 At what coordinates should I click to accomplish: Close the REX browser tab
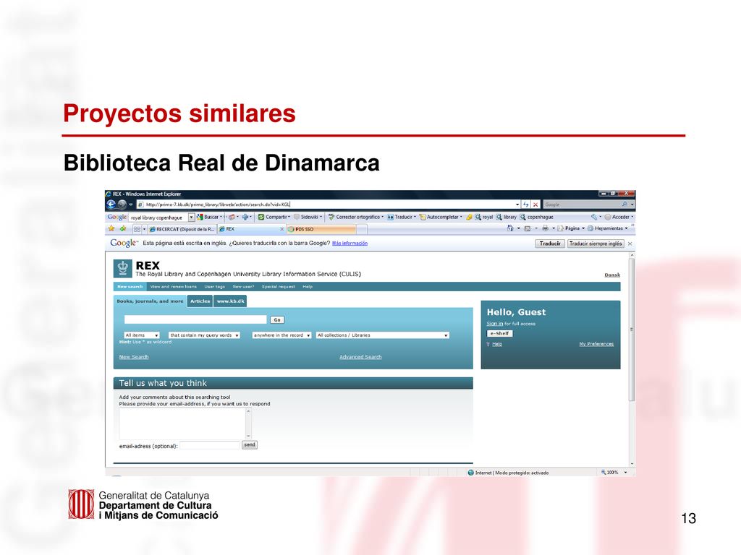click(282, 229)
